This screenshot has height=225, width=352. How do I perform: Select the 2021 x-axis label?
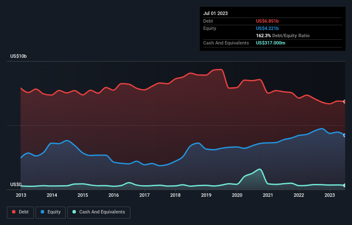[x=268, y=195]
